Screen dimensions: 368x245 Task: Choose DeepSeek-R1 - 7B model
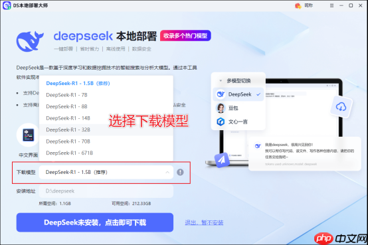coord(106,95)
